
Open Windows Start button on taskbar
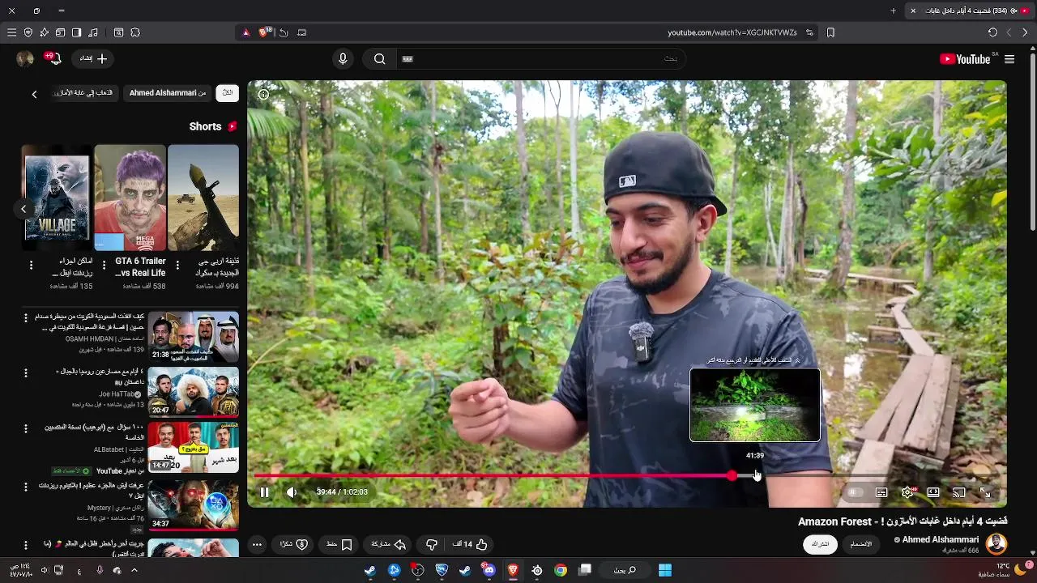[x=665, y=570]
